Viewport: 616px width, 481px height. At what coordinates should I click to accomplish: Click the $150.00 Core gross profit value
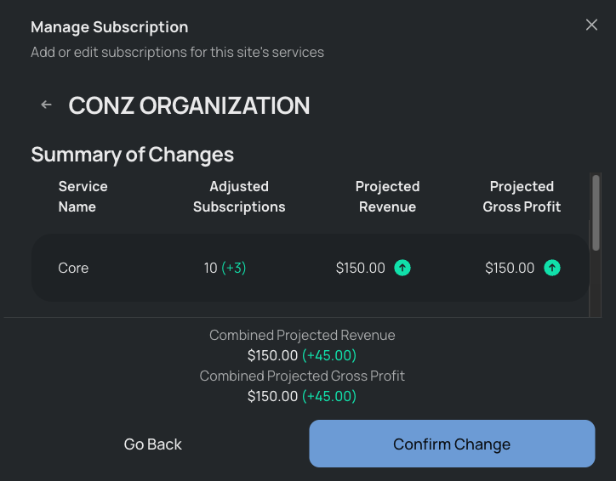[510, 268]
